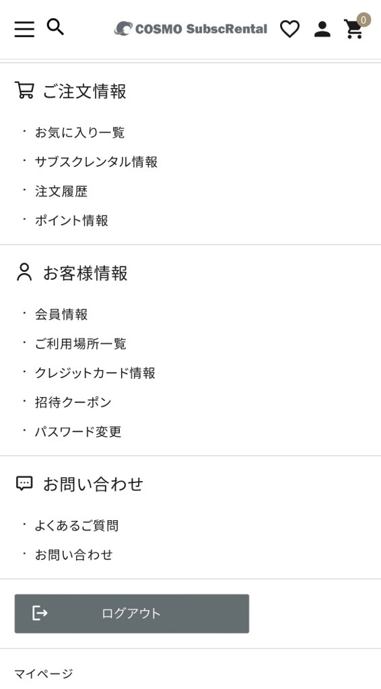381x689 pixels.
Task: Open favorites via heart icon
Action: point(289,30)
